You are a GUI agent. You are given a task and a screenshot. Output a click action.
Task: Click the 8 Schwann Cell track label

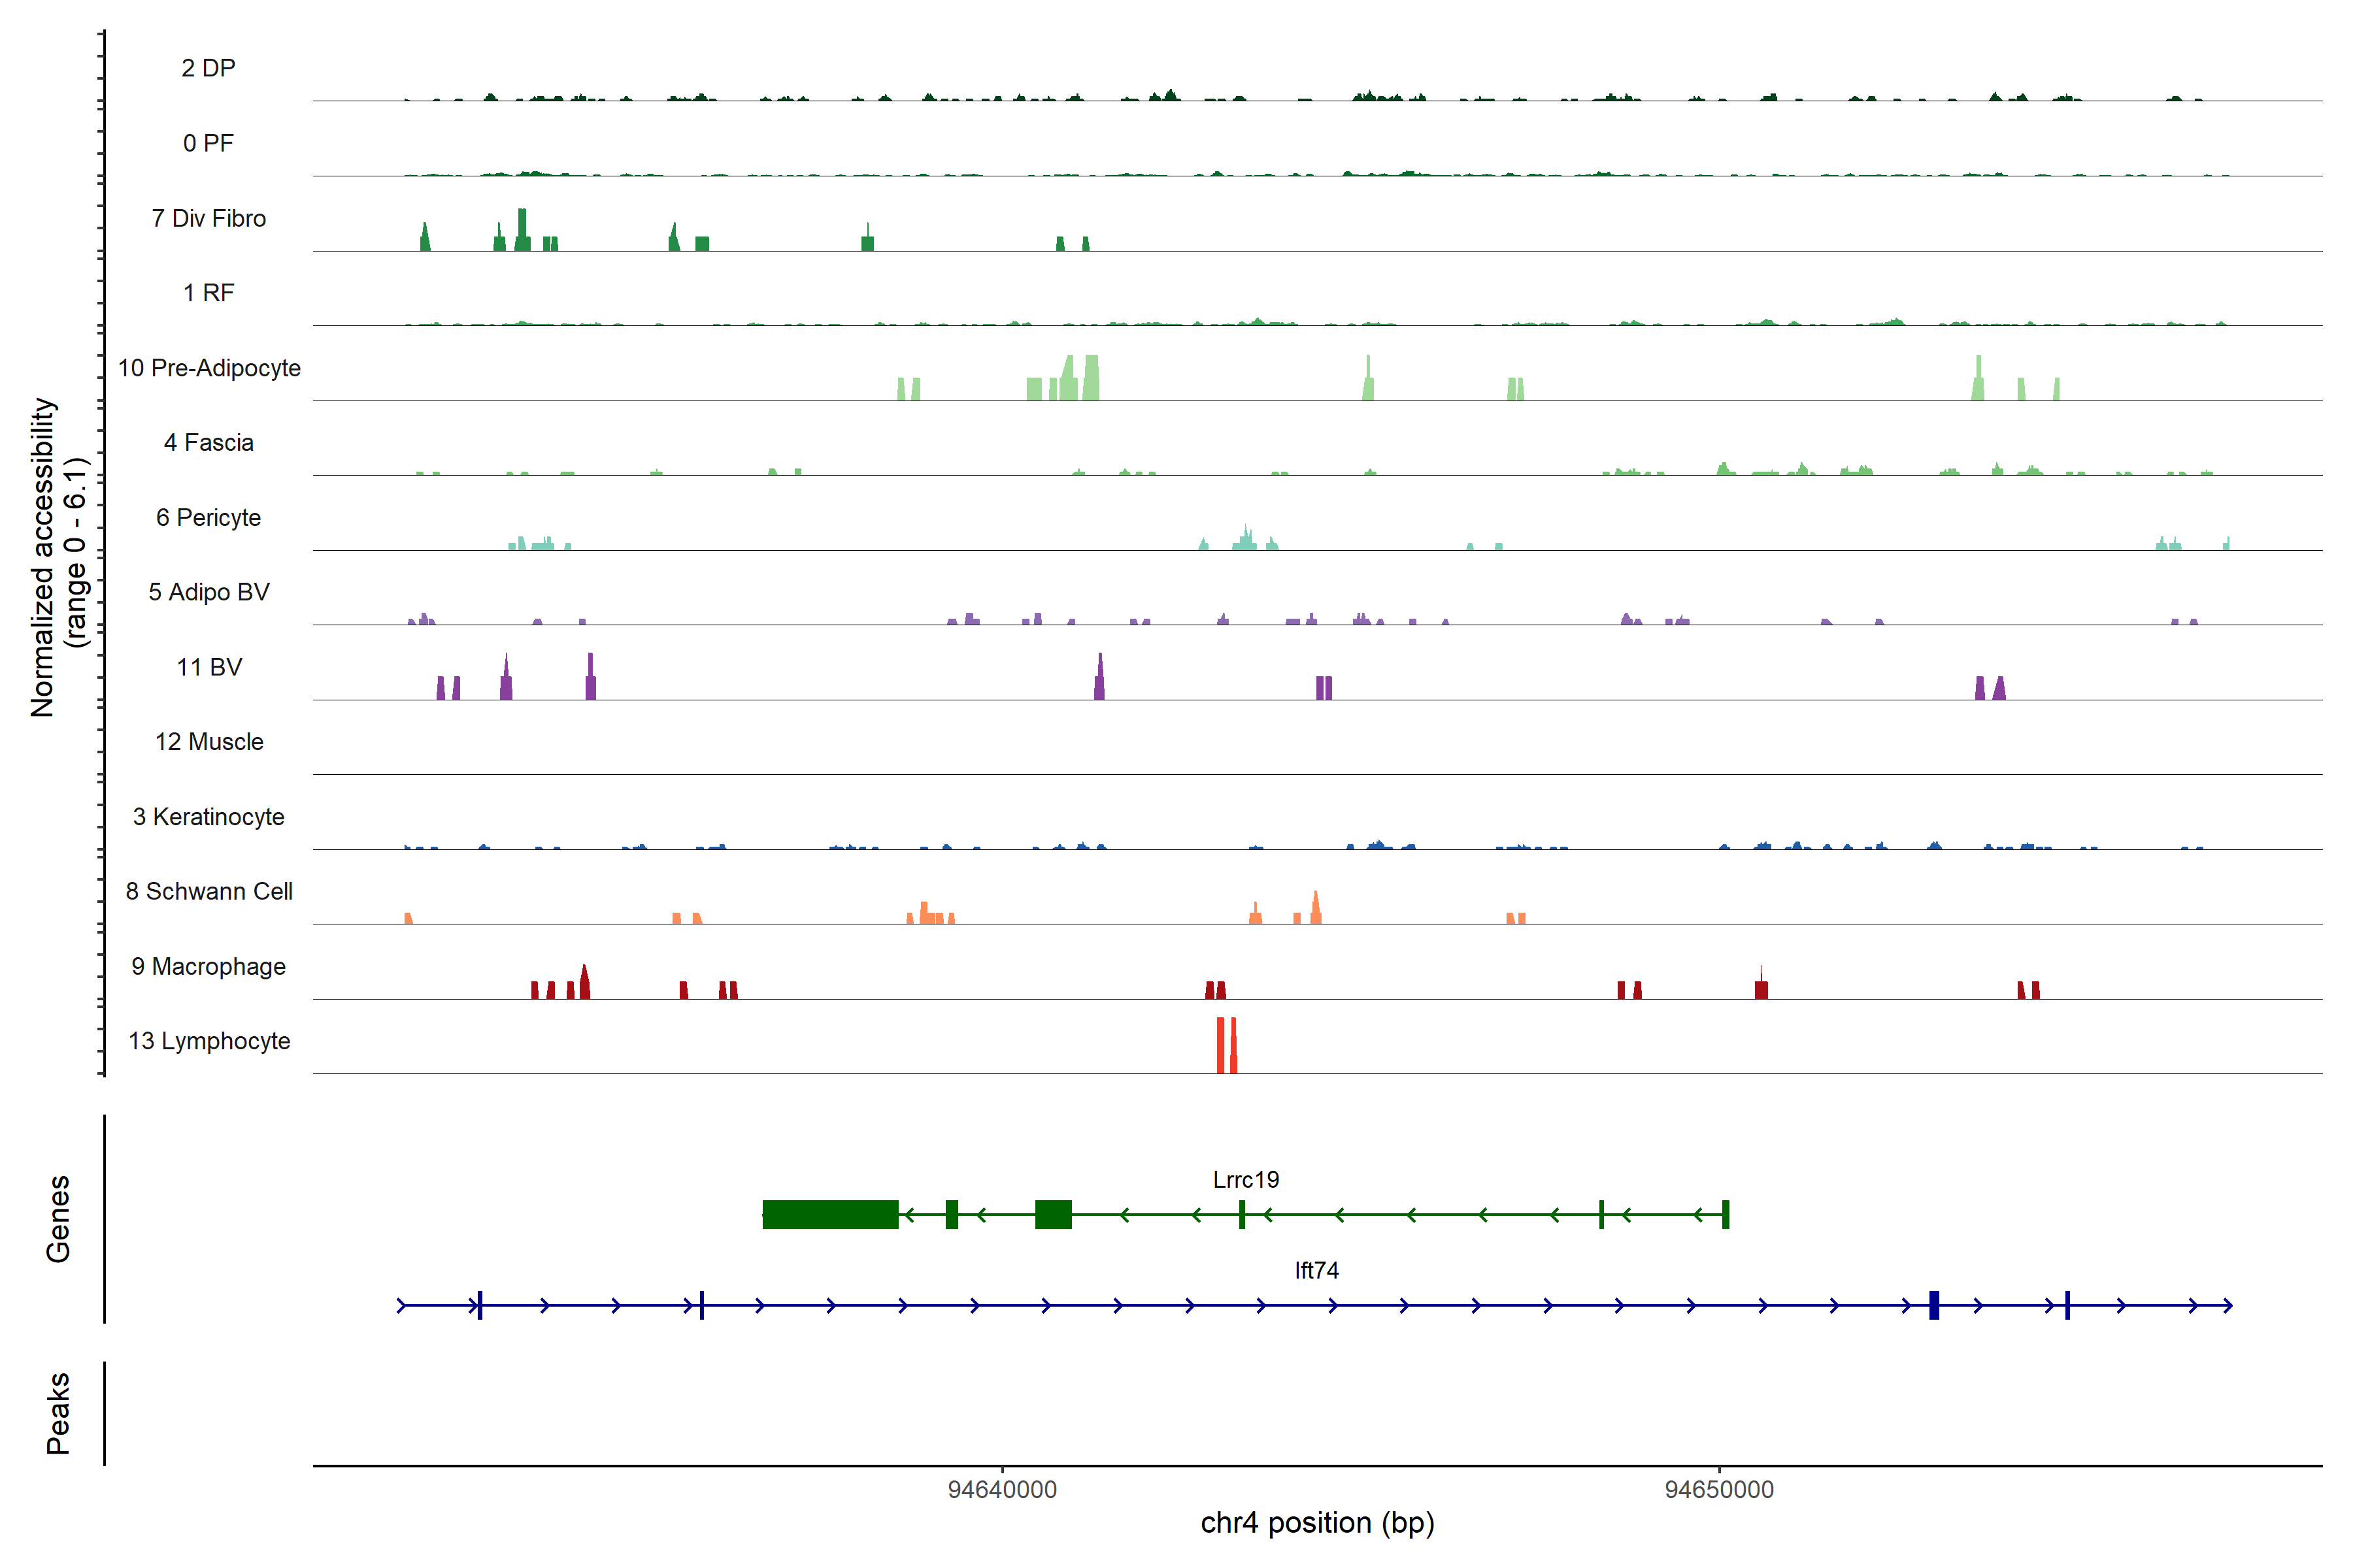(x=208, y=891)
